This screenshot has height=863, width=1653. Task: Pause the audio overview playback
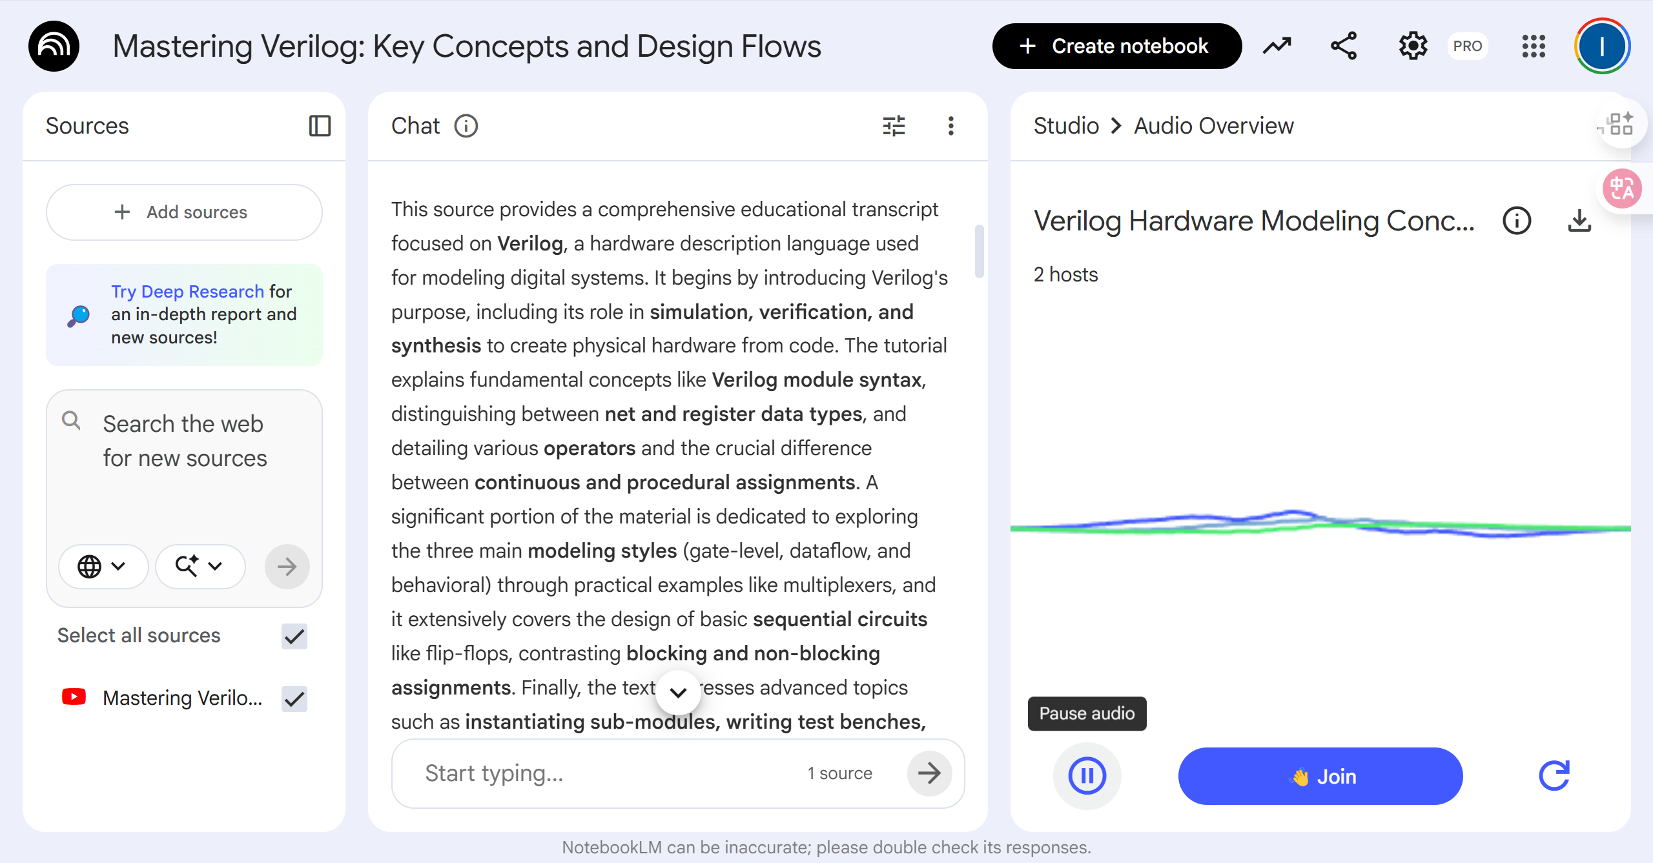coord(1087,775)
